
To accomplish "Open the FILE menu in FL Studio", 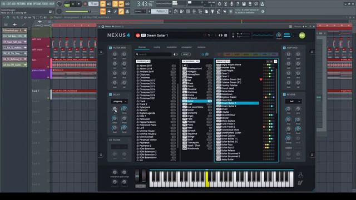I will [x=3, y=4].
